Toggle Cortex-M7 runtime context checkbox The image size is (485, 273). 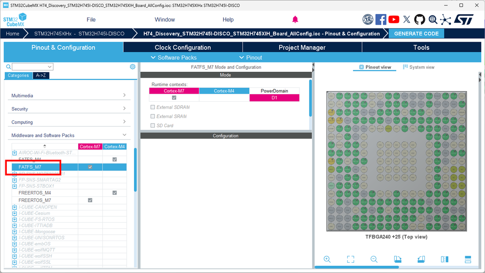click(174, 97)
